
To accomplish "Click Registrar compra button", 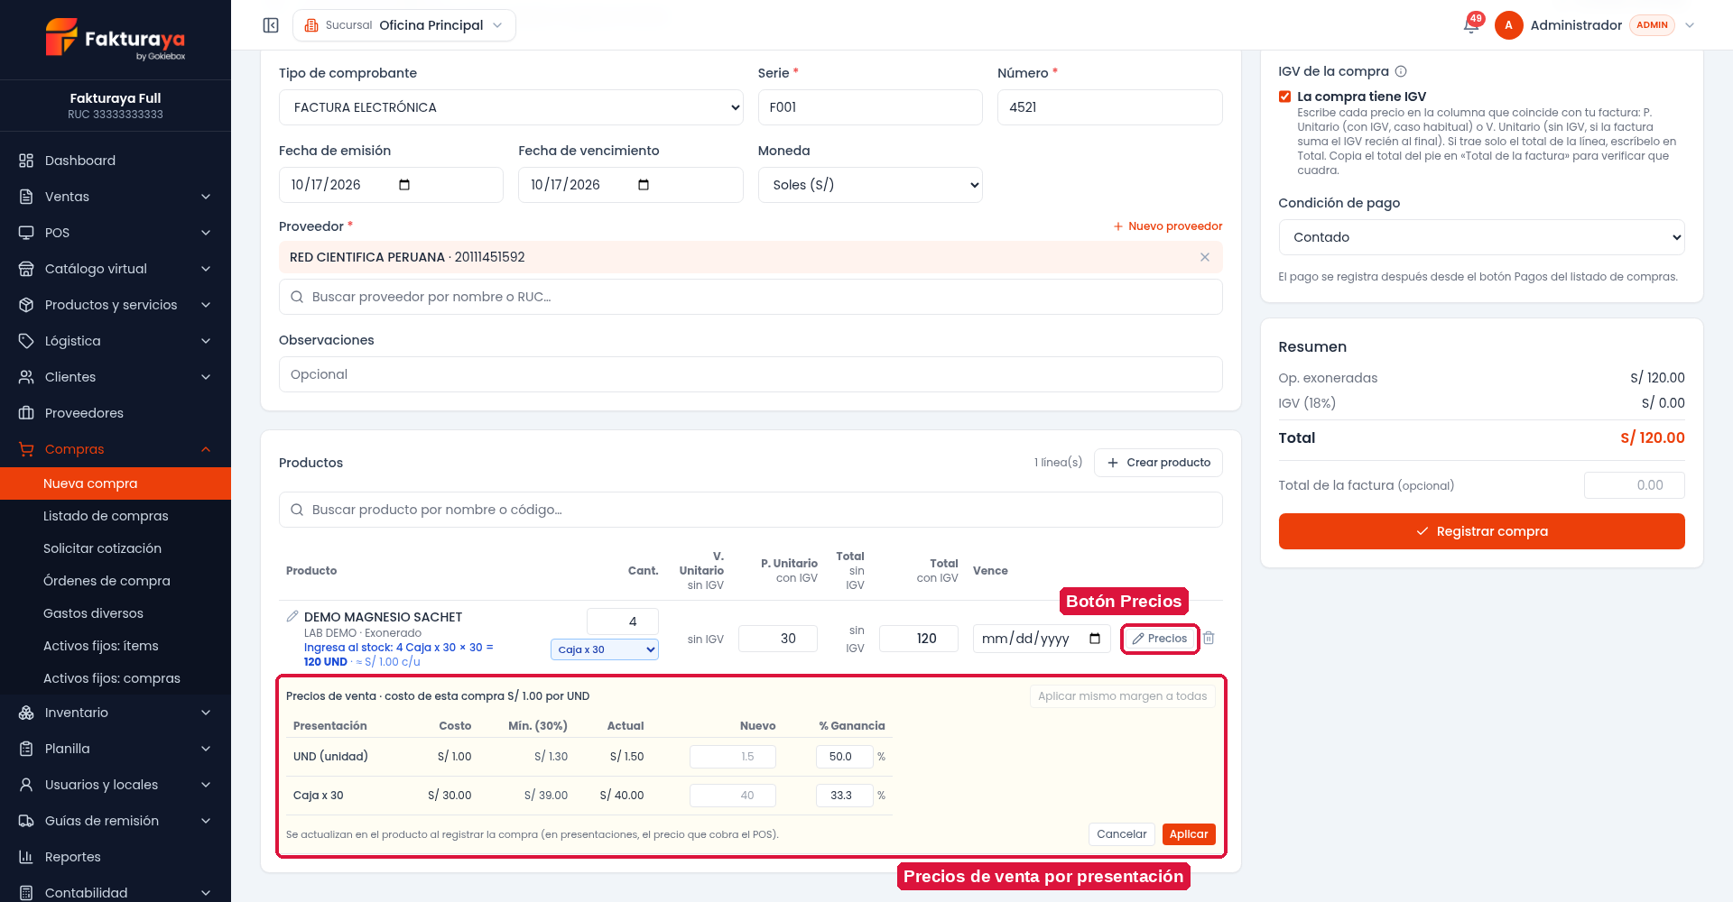I will click(1481, 531).
